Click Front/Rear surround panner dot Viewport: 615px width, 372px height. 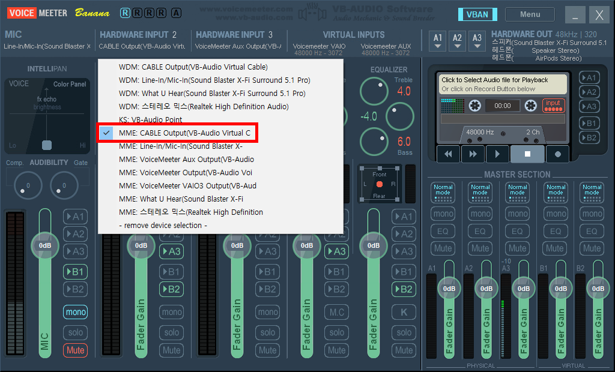click(x=380, y=184)
